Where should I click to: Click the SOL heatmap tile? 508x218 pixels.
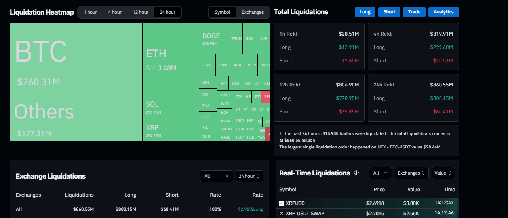(170, 107)
